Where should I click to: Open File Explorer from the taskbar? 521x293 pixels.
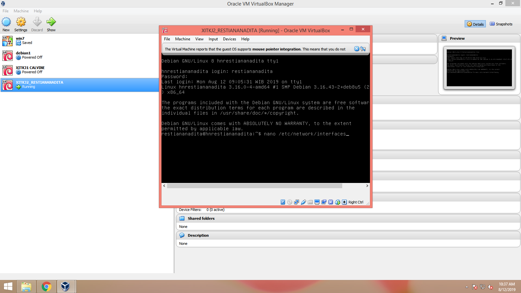(26, 286)
